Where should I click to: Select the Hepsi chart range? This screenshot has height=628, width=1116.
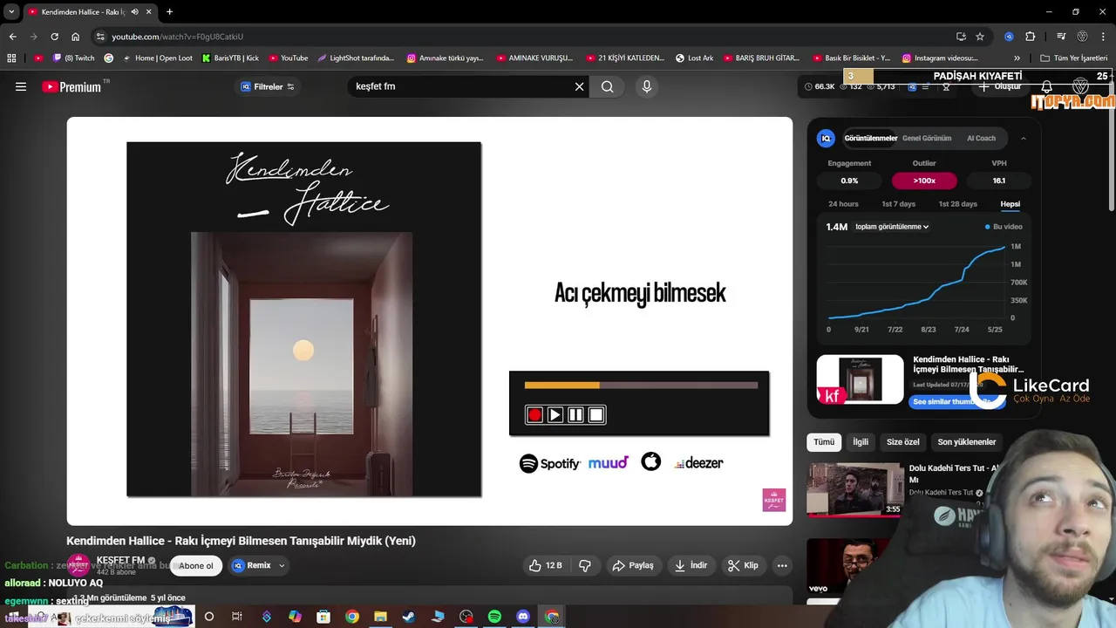[1010, 204]
